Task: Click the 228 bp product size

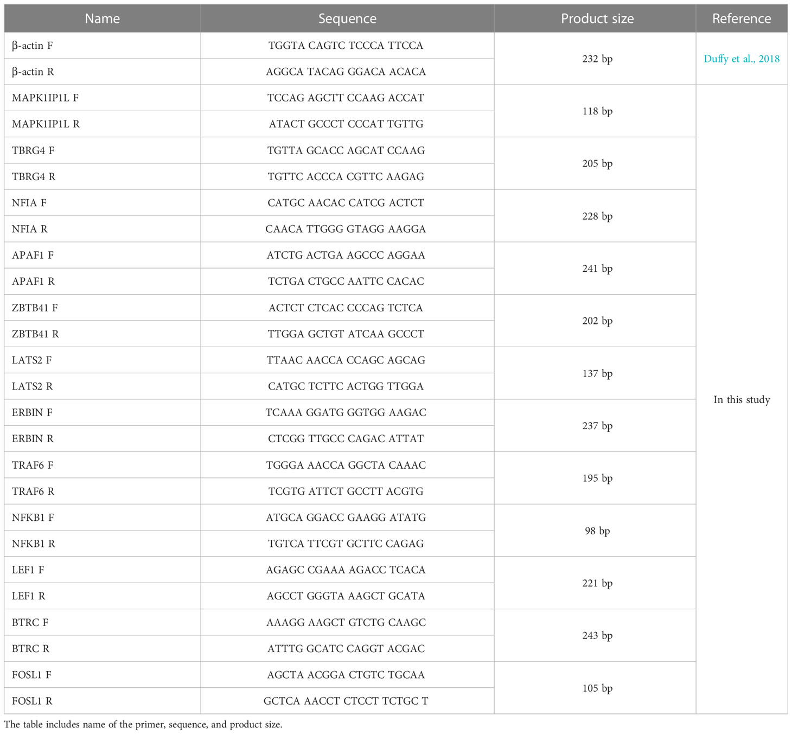Action: [597, 216]
